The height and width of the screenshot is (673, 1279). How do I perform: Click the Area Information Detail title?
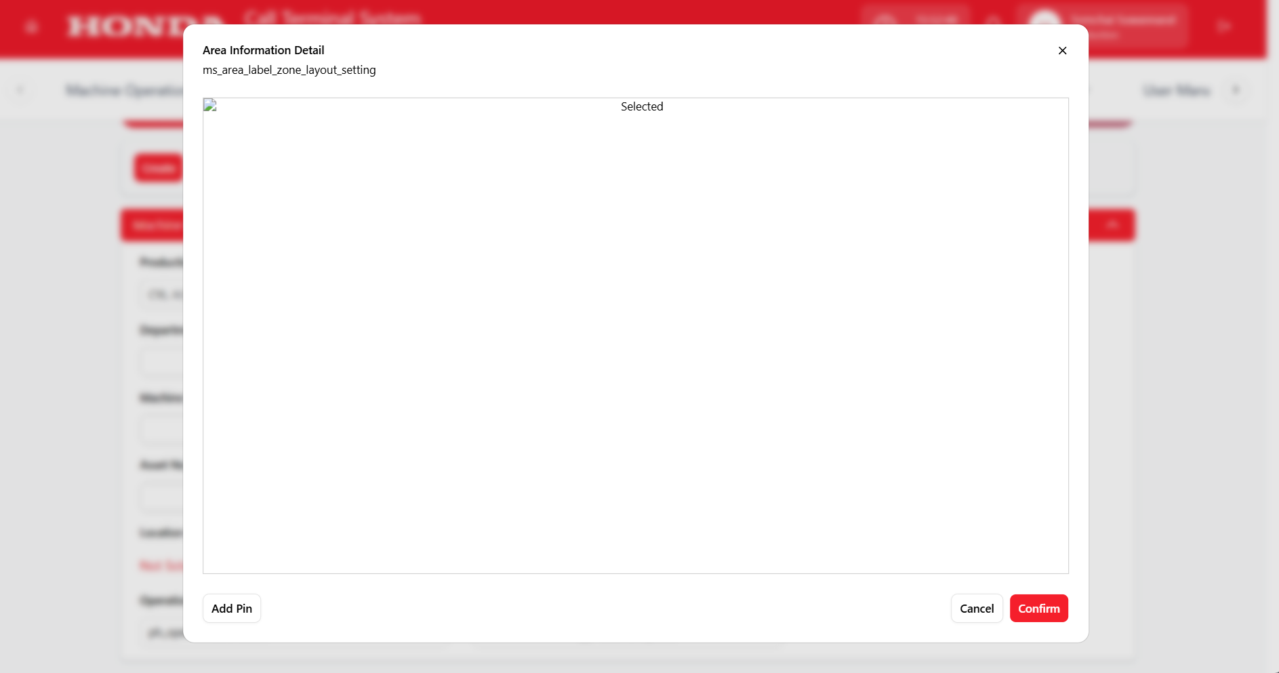coord(263,50)
